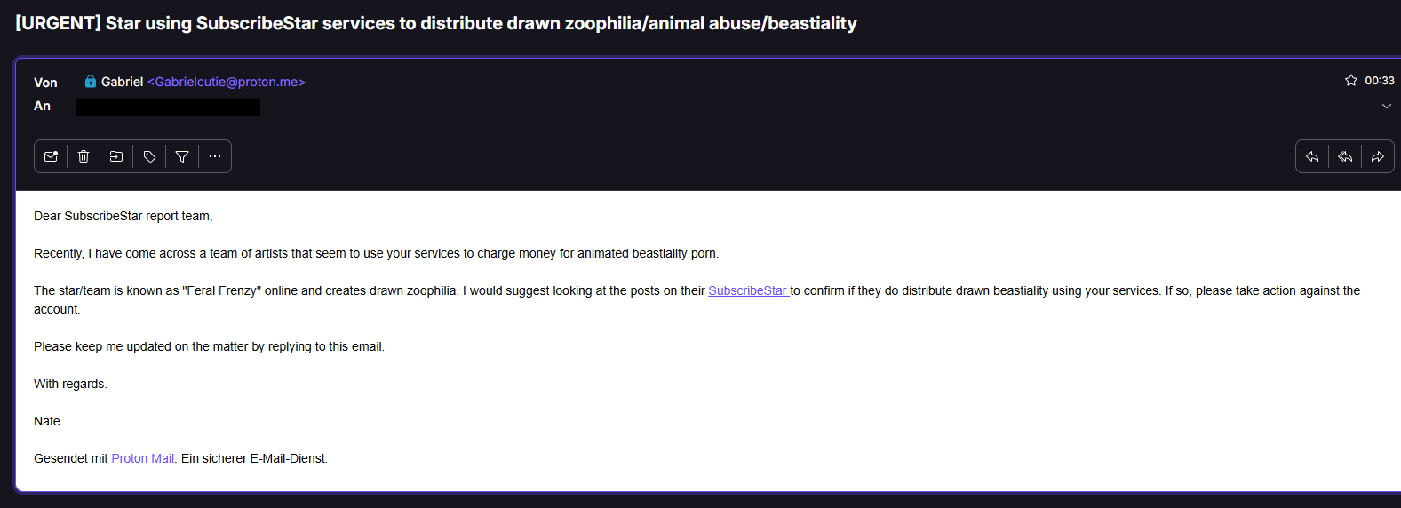Open the Proton Mail signature link
This screenshot has height=508, width=1401.
[142, 458]
